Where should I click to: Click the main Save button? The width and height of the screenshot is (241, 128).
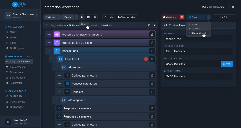pos(197,17)
